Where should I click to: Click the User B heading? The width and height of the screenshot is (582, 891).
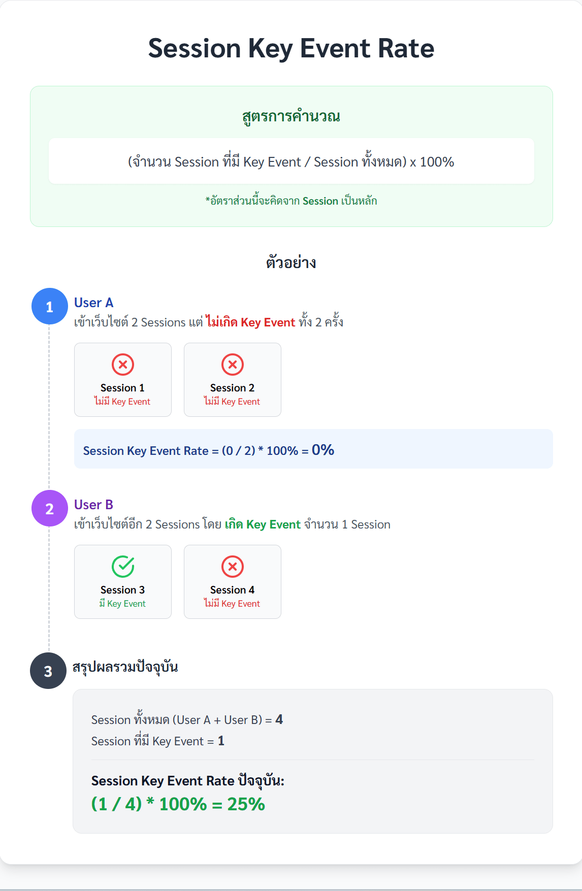click(x=94, y=505)
